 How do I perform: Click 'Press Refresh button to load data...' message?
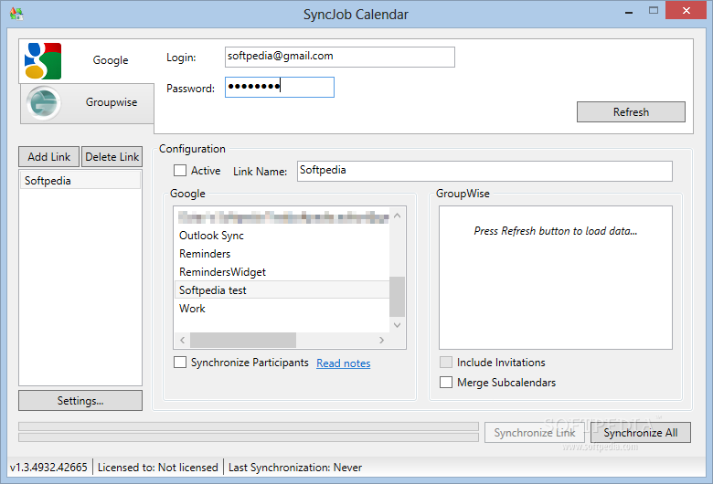tap(555, 231)
